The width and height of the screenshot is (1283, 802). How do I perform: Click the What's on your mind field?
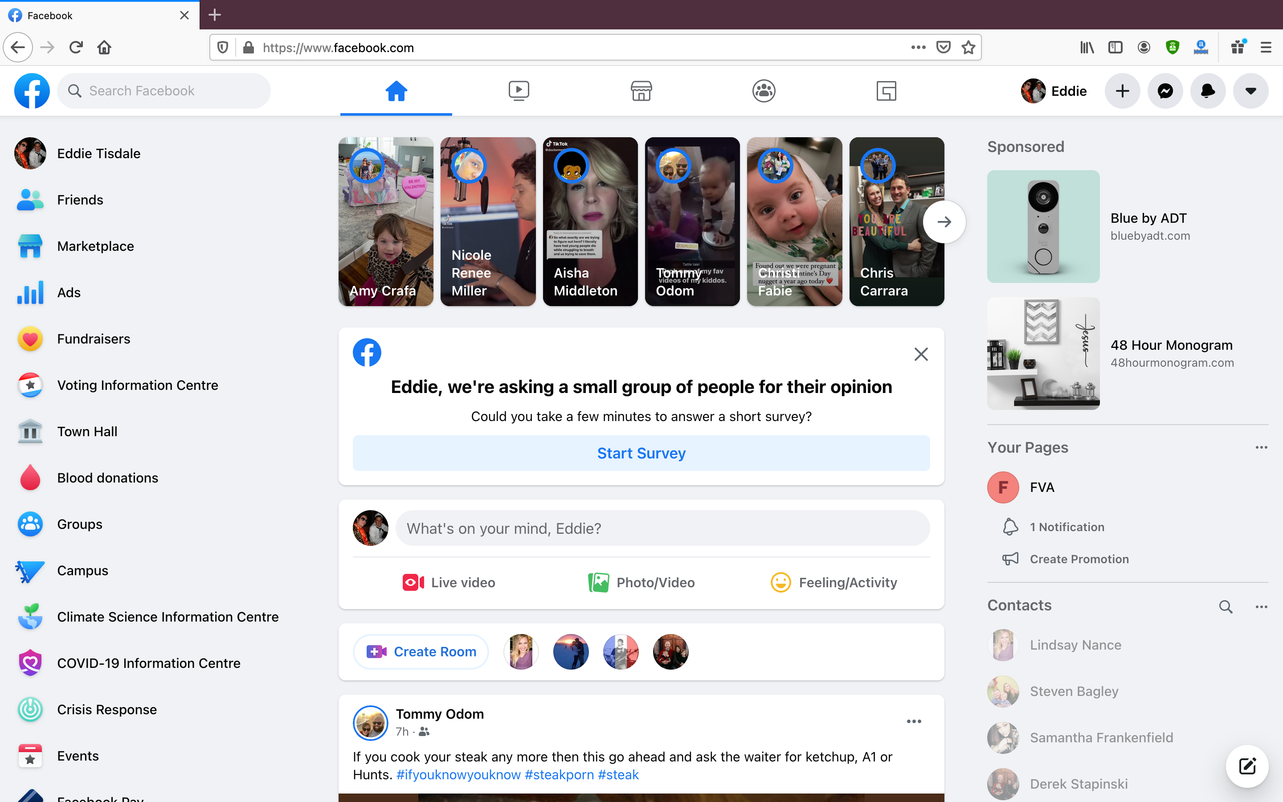point(663,528)
